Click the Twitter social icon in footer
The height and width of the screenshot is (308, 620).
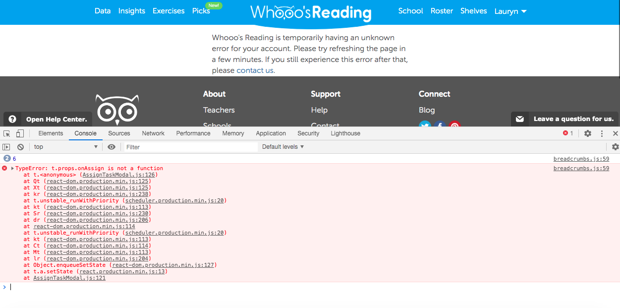click(x=425, y=124)
